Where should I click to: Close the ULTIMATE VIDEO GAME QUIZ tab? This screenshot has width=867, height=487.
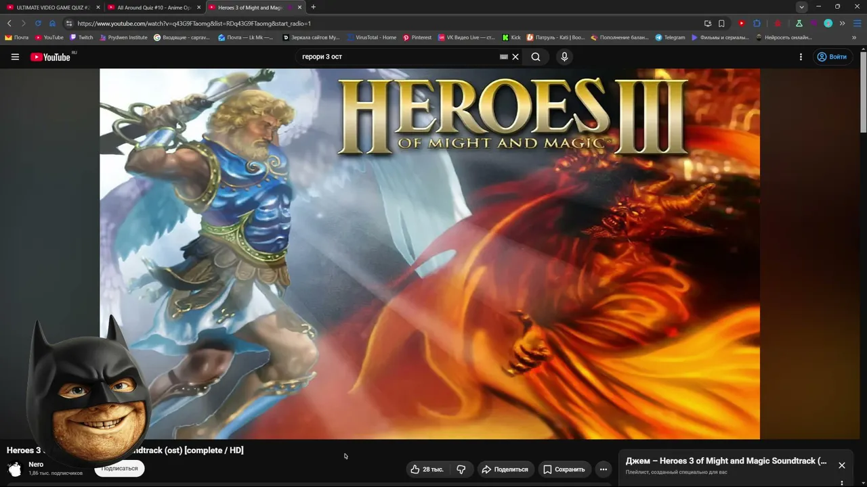click(98, 7)
